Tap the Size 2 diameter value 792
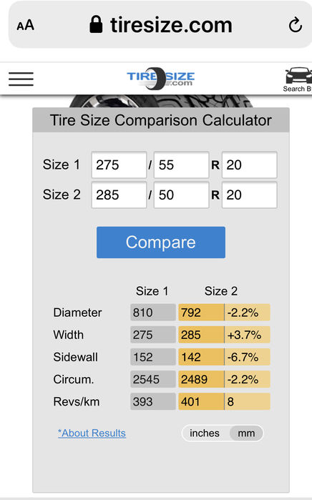 pos(201,312)
